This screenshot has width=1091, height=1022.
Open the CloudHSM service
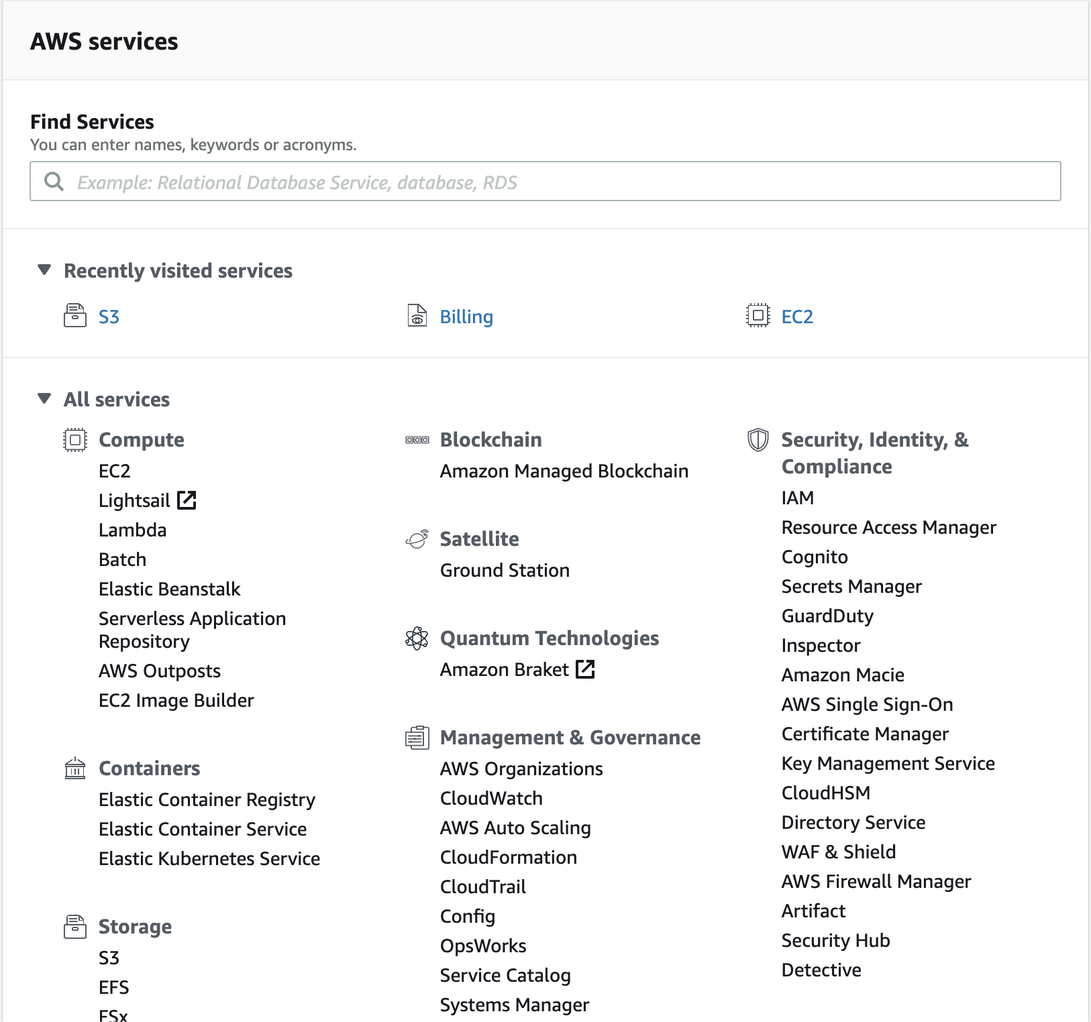pos(826,793)
